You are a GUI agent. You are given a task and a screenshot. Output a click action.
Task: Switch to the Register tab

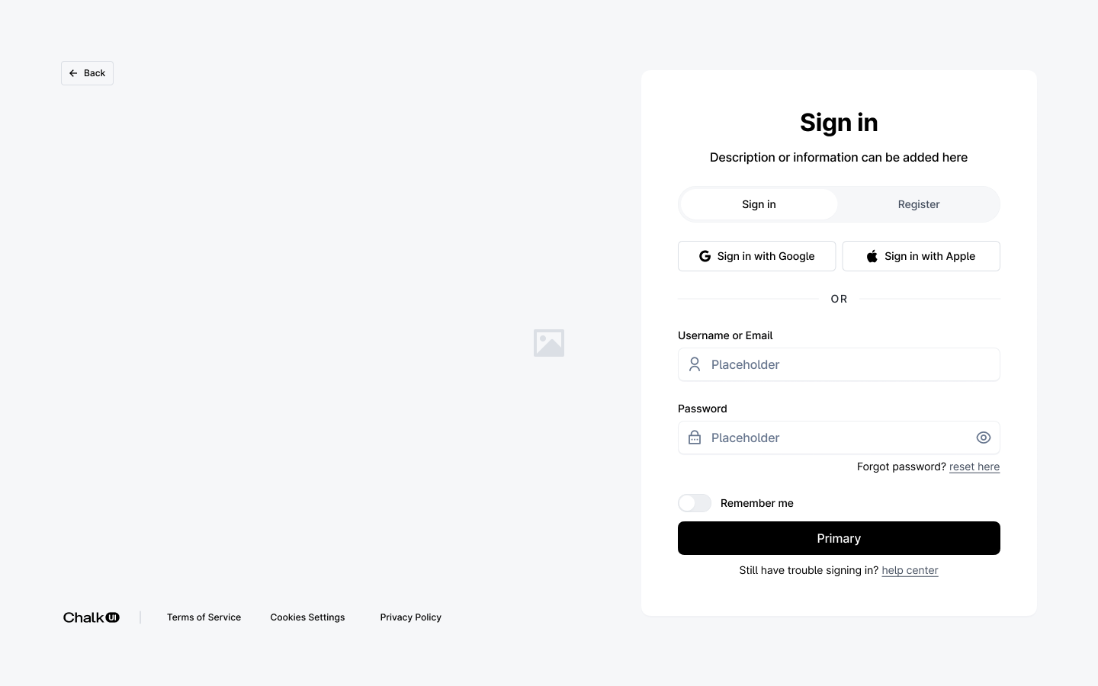tap(919, 204)
